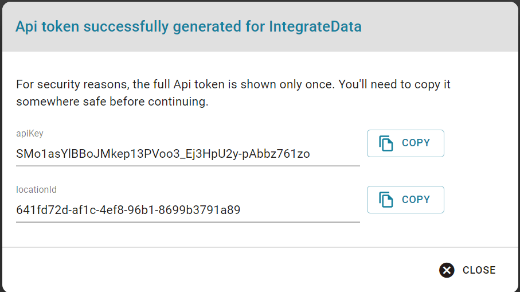Click the empty footer area beside CLOSE
The image size is (520, 292).
(x=219, y=270)
